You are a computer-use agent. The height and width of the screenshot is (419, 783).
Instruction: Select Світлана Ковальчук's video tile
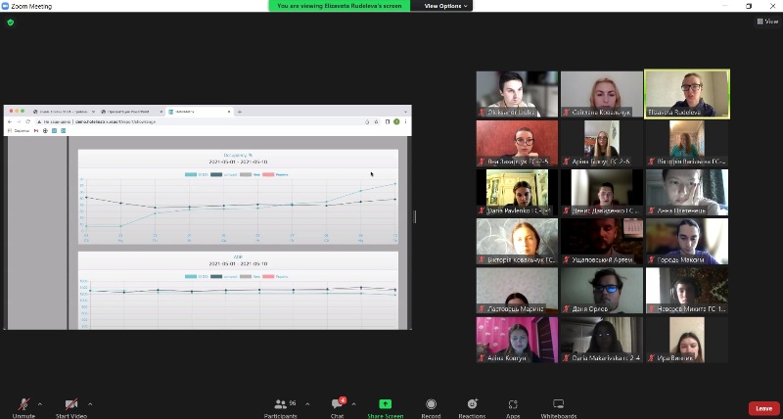[x=602, y=94]
